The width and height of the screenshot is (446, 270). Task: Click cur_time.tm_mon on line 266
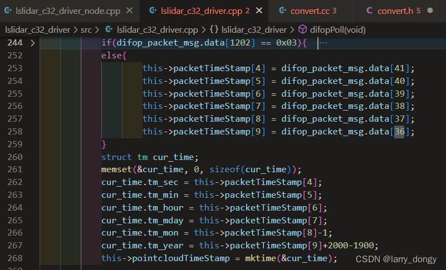[x=140, y=233]
